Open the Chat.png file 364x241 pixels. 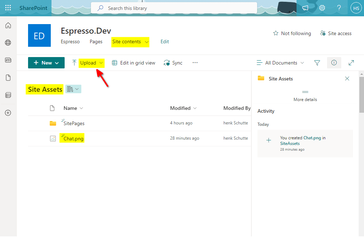point(74,139)
